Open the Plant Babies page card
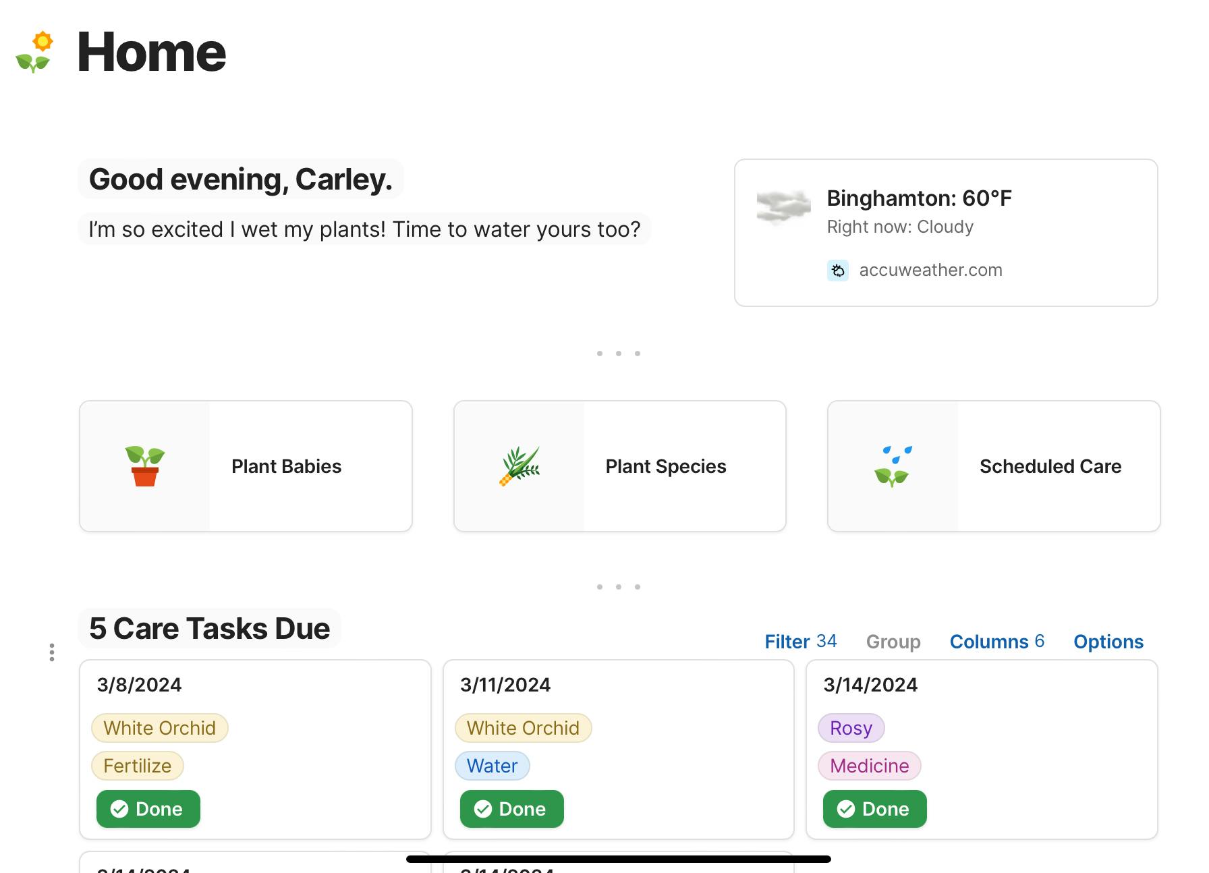 click(286, 466)
